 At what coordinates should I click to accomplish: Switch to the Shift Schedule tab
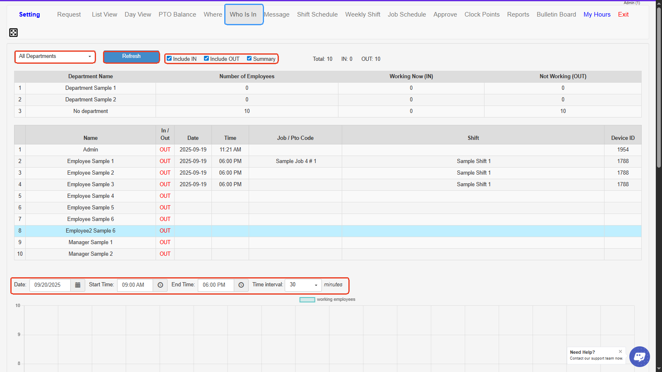[317, 14]
